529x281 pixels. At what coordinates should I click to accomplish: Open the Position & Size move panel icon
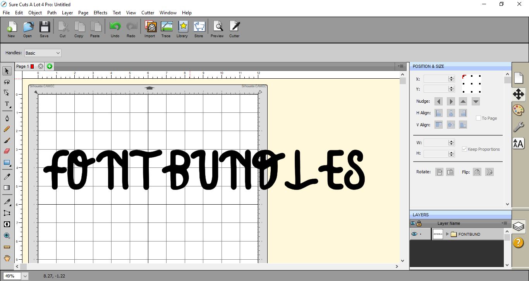tap(519, 94)
